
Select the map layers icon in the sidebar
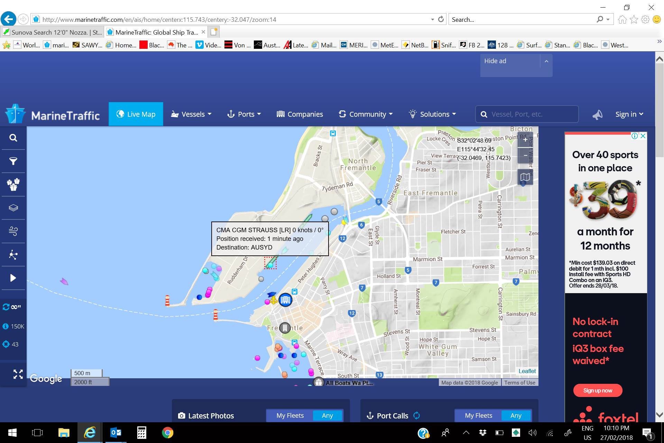[13, 208]
